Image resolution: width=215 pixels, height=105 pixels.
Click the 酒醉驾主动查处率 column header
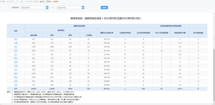(x=107, y=33)
